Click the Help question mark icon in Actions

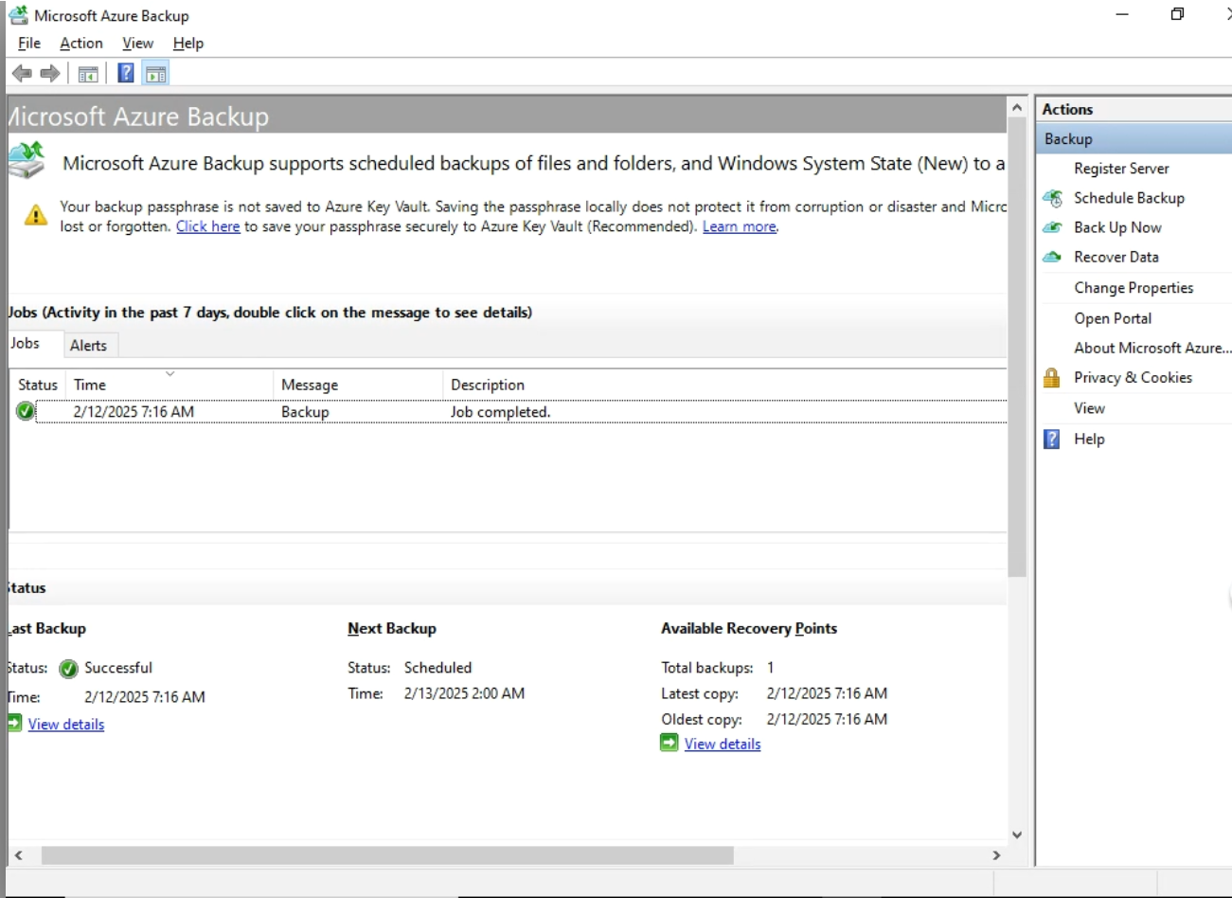[1051, 439]
